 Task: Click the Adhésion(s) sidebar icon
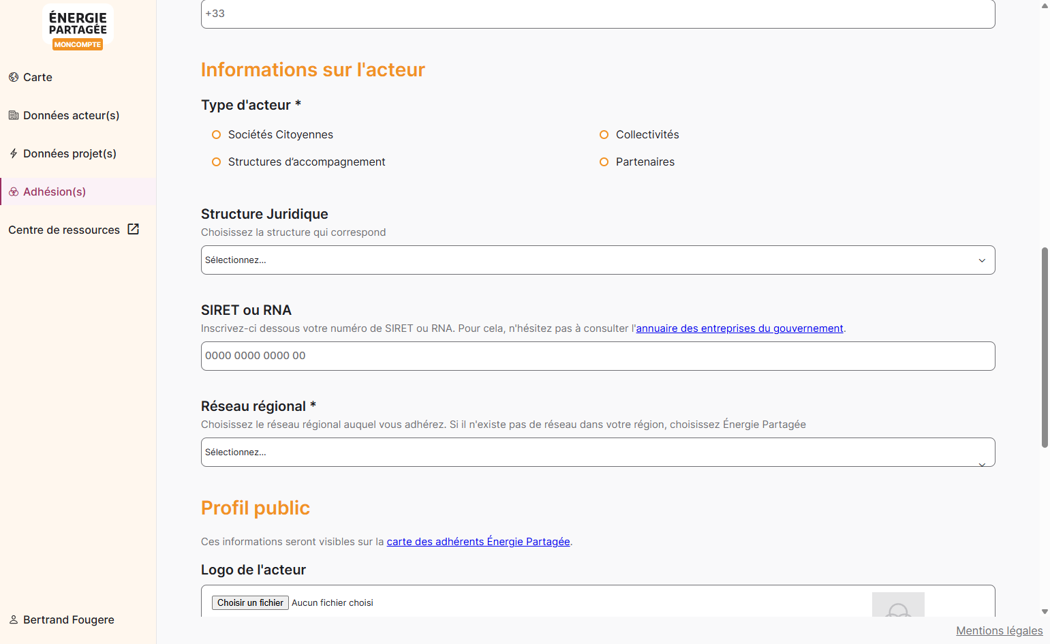pos(14,191)
